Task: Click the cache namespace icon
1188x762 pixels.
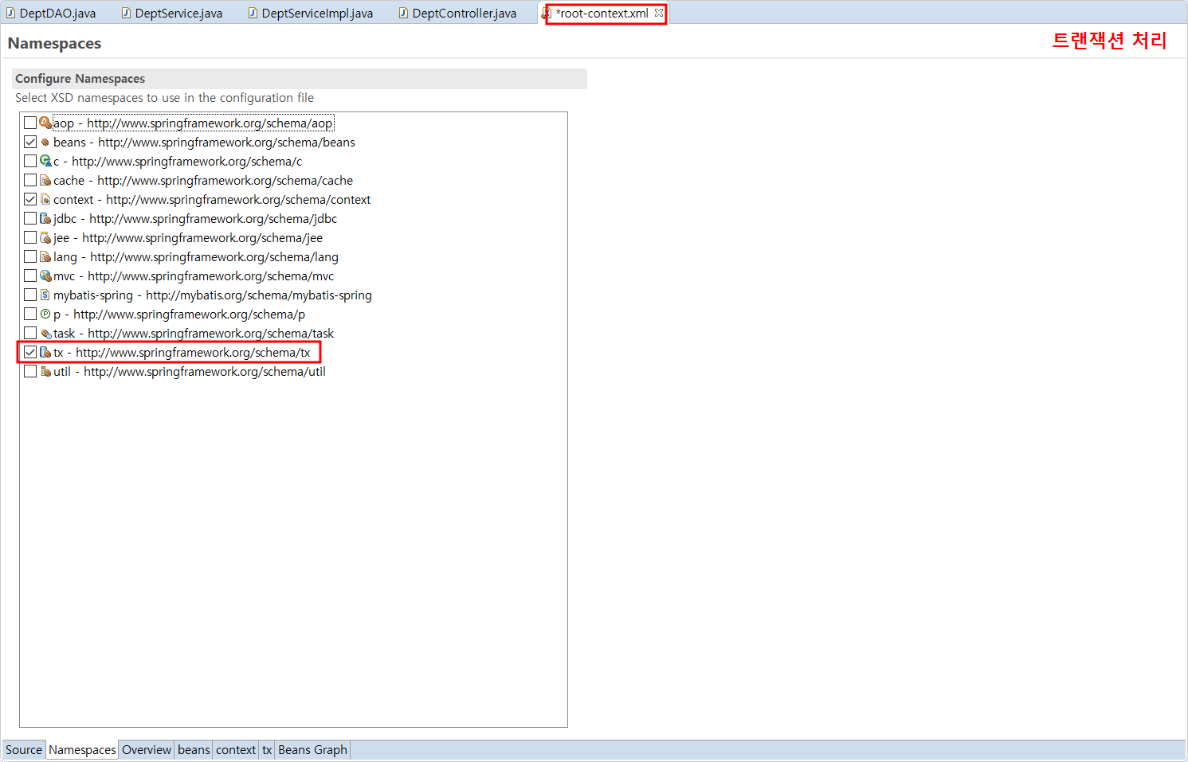Action: [x=45, y=180]
